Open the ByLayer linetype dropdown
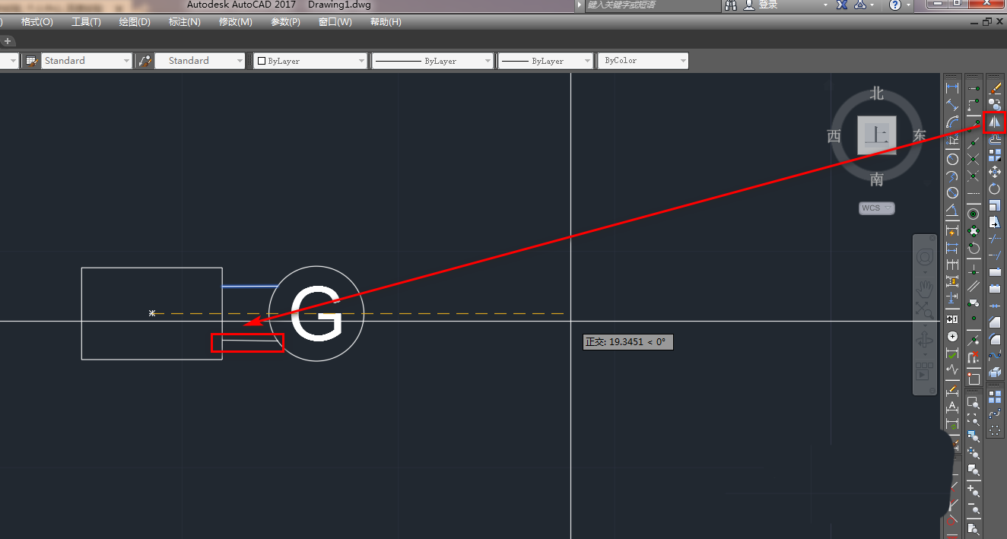Viewport: 1007px width, 539px height. (433, 61)
